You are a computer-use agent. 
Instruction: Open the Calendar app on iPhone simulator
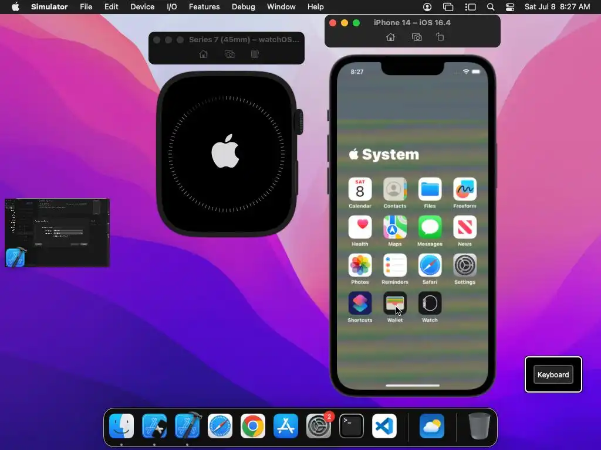[360, 189]
